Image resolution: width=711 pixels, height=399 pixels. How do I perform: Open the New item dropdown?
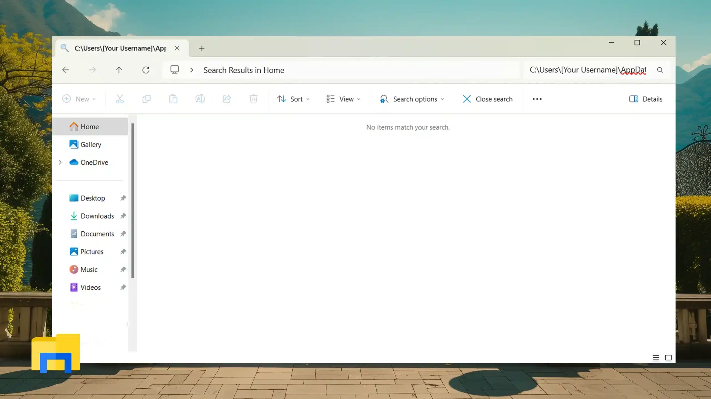[x=79, y=99]
